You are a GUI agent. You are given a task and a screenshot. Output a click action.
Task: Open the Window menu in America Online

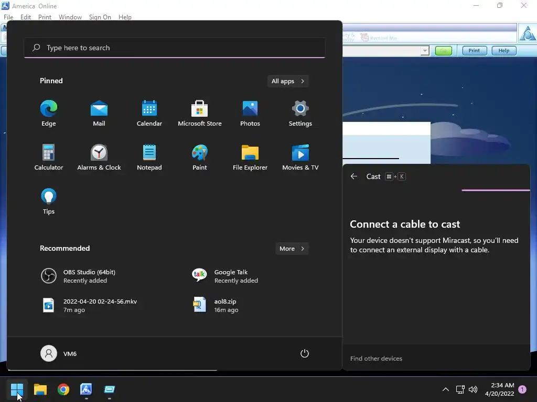point(70,17)
